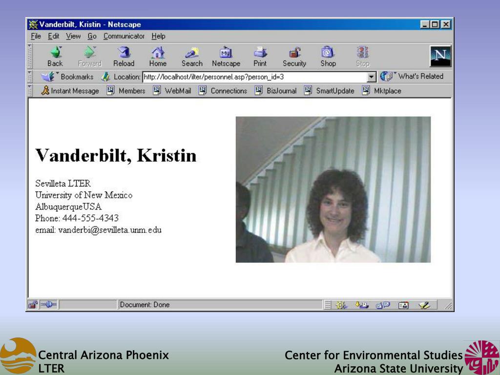Click the photo of Kristin Vanderbilt
The width and height of the screenshot is (500, 375).
(333, 189)
